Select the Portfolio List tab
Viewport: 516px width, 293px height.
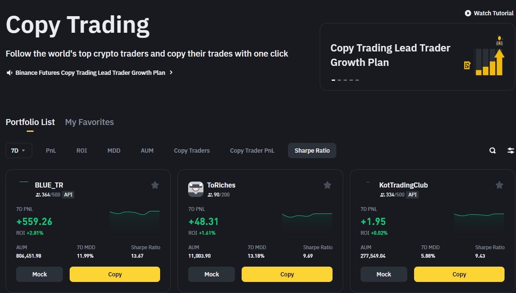pos(30,122)
